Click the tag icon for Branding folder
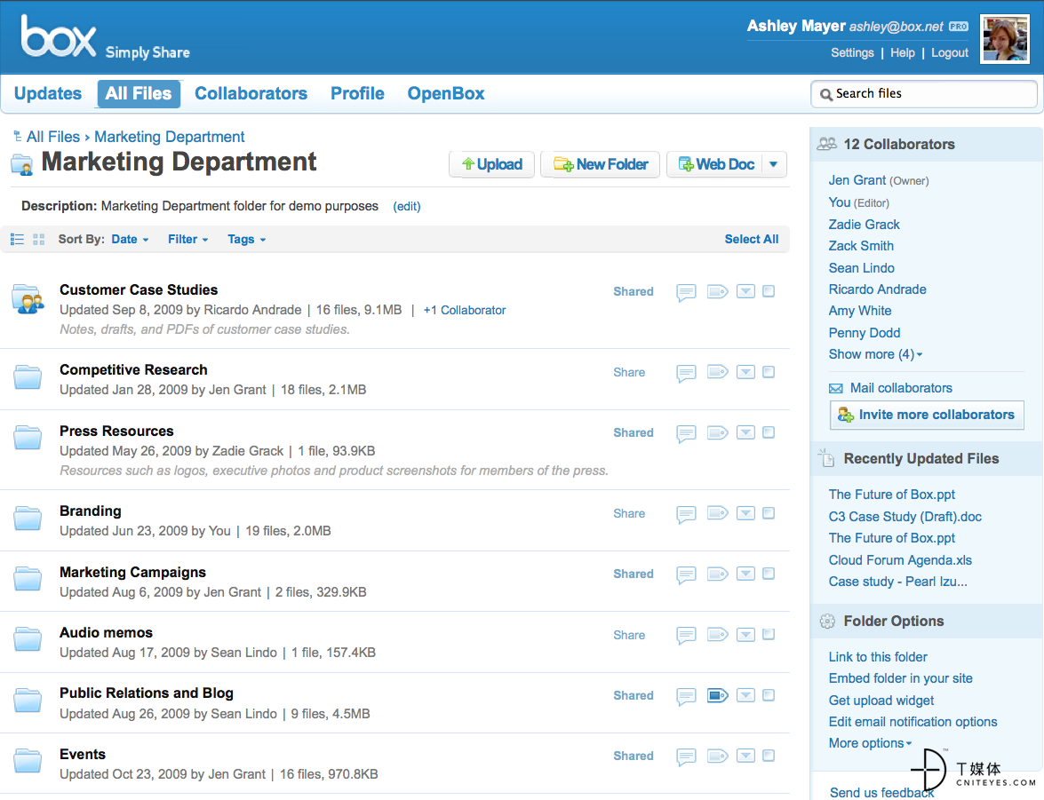Viewport: 1044px width, 800px height. (x=717, y=513)
